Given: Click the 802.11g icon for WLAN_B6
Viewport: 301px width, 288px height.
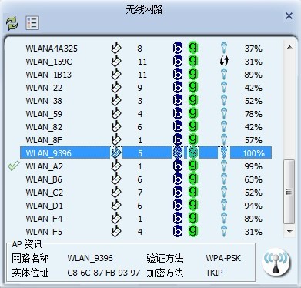Looking at the screenshot, I should 192,179.
